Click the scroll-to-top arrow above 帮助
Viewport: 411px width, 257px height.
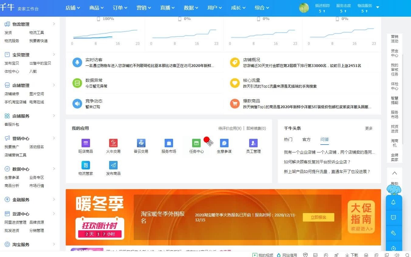click(395, 173)
